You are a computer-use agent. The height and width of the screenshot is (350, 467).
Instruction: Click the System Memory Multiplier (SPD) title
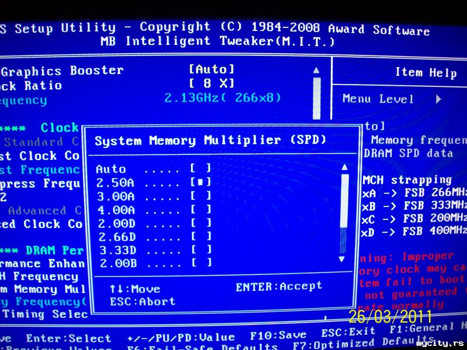click(210, 140)
